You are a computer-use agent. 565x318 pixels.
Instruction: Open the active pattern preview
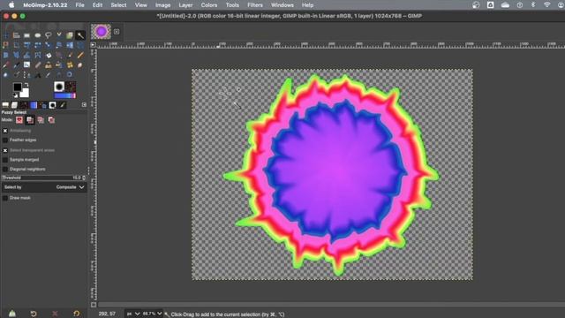click(71, 87)
